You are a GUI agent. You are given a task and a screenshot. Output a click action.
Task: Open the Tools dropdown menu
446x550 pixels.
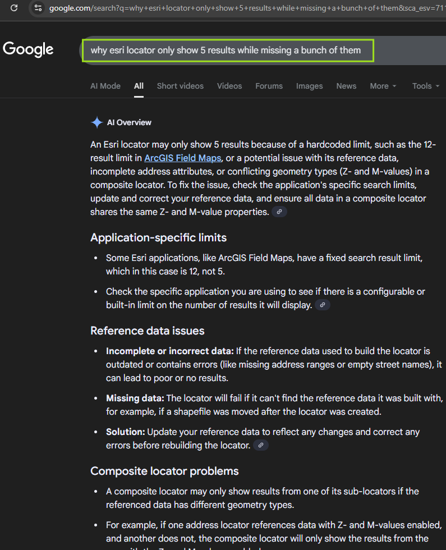pos(425,86)
